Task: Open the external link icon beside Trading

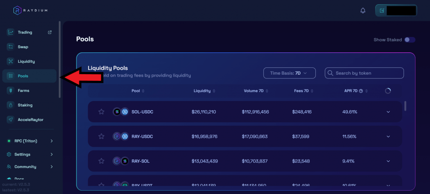Action: pyautogui.click(x=50, y=32)
